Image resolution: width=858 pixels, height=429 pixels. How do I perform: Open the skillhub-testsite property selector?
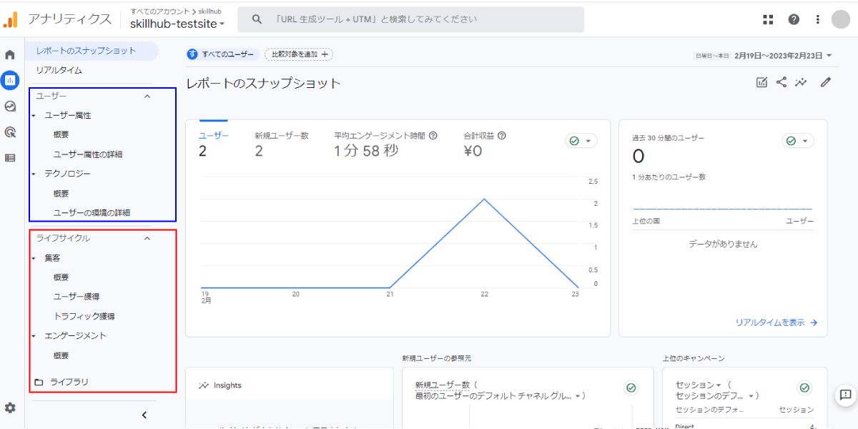coord(177,24)
